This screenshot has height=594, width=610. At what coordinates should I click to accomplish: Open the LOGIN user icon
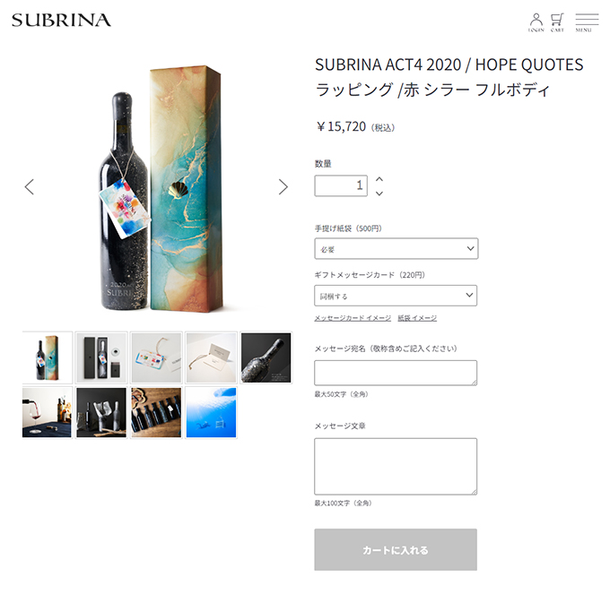(536, 22)
